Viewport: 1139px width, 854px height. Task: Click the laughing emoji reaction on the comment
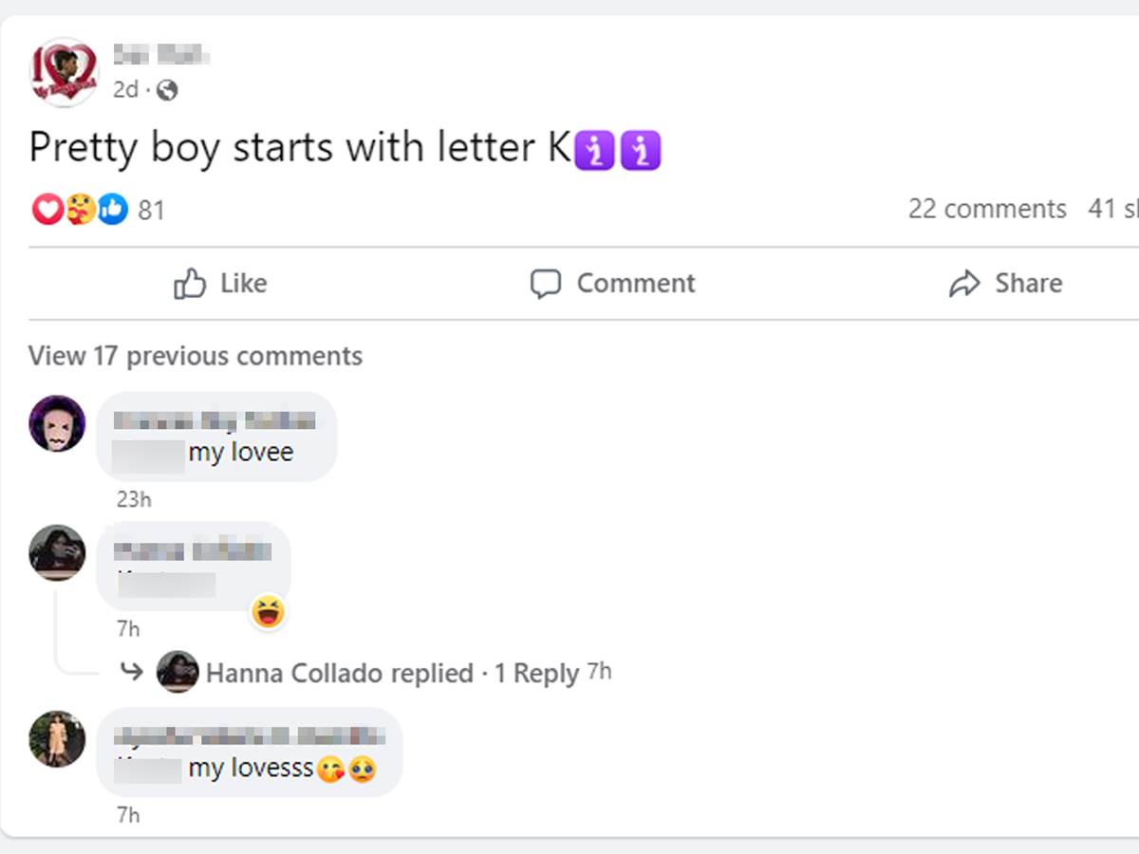pyautogui.click(x=269, y=612)
